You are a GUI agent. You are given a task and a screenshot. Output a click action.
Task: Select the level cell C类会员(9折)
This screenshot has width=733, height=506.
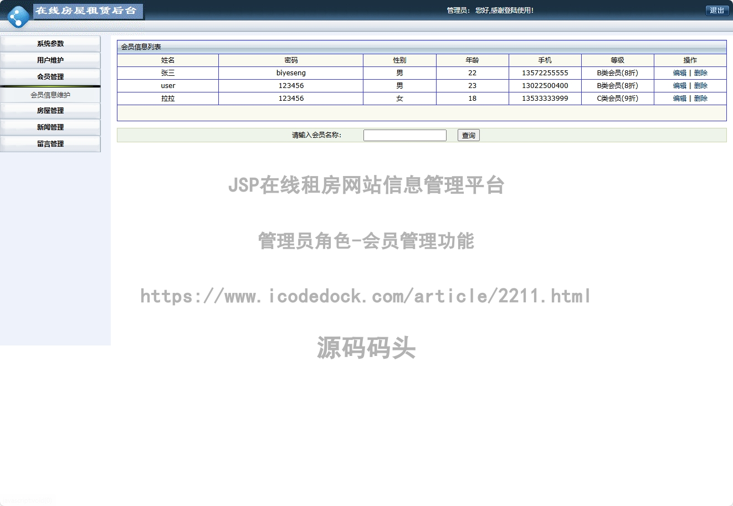[618, 99]
